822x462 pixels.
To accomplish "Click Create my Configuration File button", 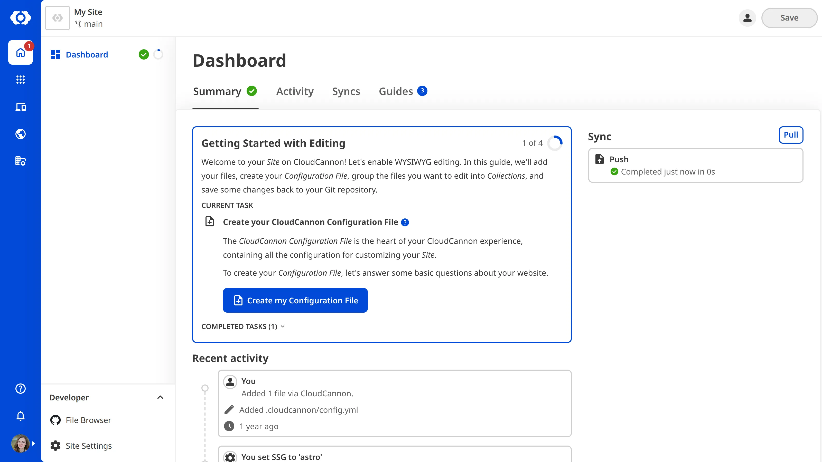I will point(295,300).
